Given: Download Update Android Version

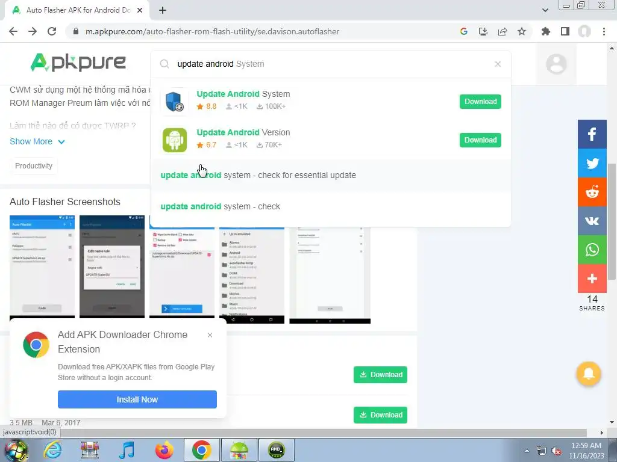Looking at the screenshot, I should 480,140.
